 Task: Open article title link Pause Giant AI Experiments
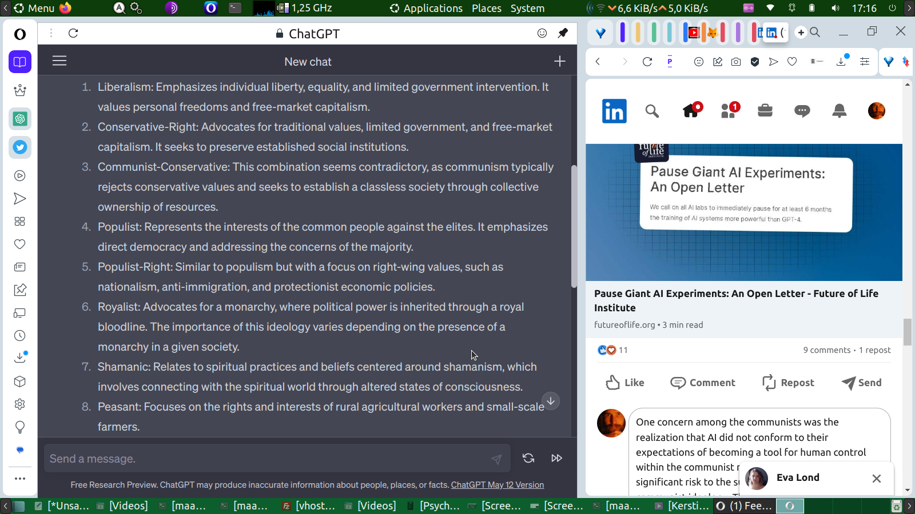click(x=736, y=300)
